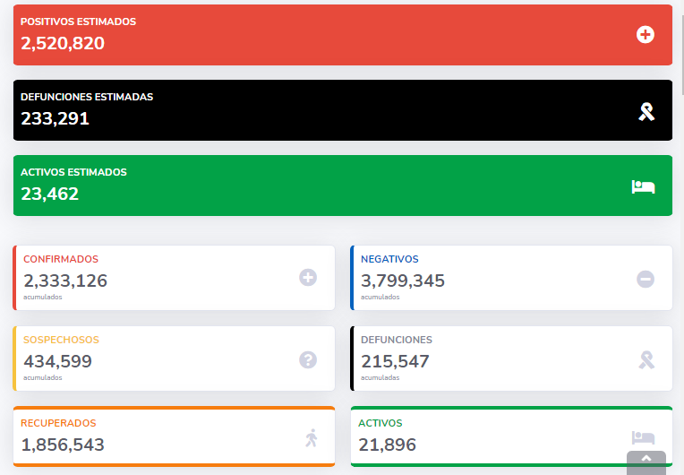Click the minus circle icon in Negativos

point(646,279)
